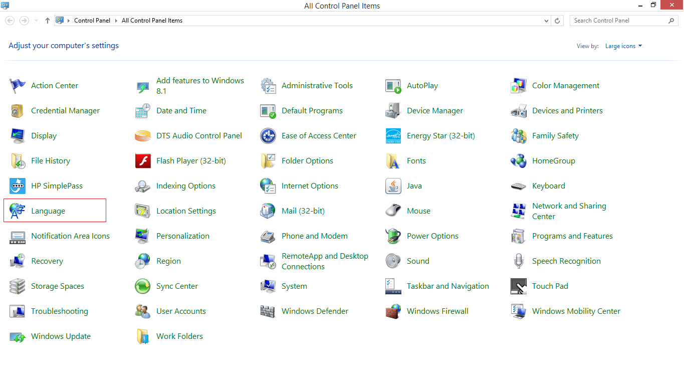Screen dimensions: 684x370
Task: Open the Add features to Windows 8.1 link
Action: click(200, 86)
